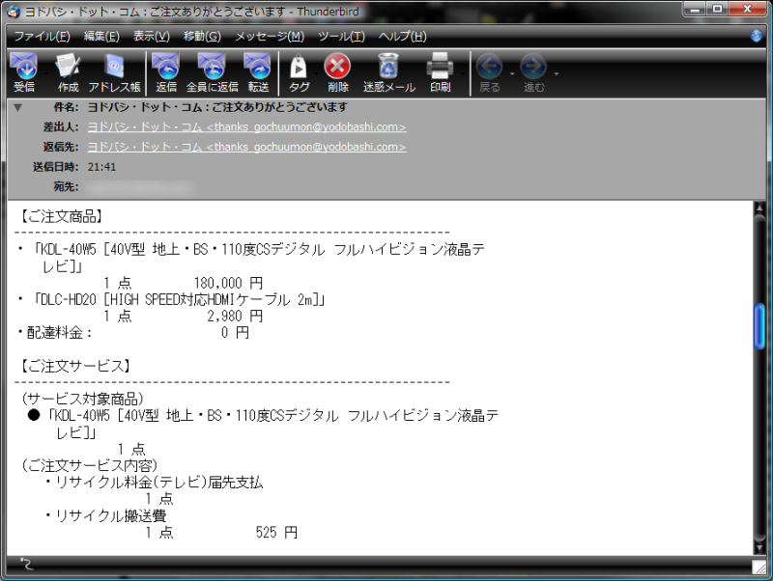Image resolution: width=773 pixels, height=581 pixels.
Task: Click the 配達料金 delivery fee line
Action: pyautogui.click(x=133, y=333)
